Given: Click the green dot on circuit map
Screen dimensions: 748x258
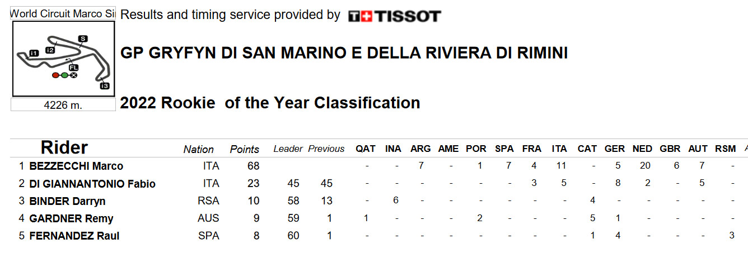Looking at the screenshot, I should (64, 75).
